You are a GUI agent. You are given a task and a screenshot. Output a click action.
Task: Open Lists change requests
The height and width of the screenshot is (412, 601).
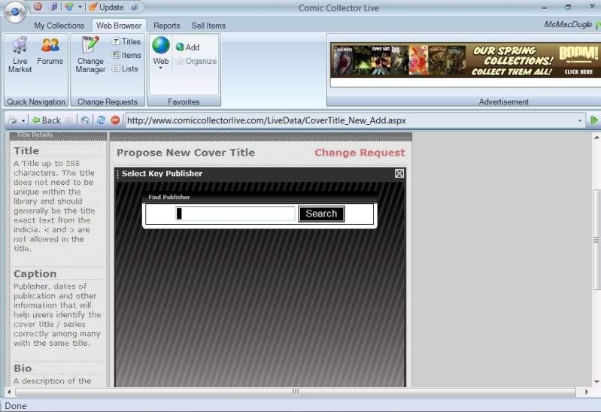(125, 68)
